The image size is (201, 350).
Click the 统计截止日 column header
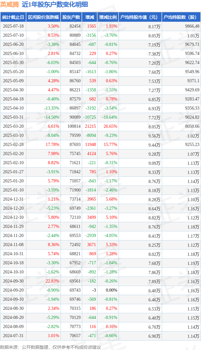pos(13,17)
